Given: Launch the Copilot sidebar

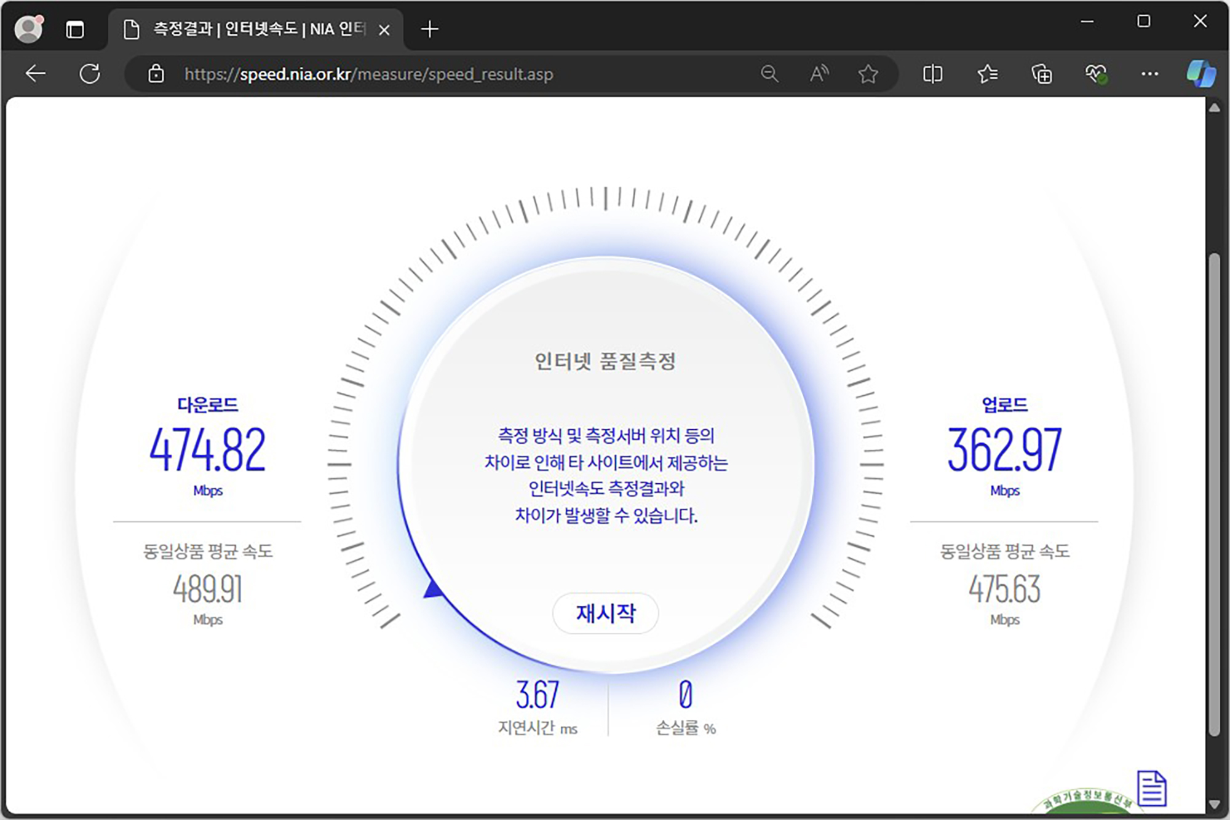Looking at the screenshot, I should click(x=1200, y=74).
